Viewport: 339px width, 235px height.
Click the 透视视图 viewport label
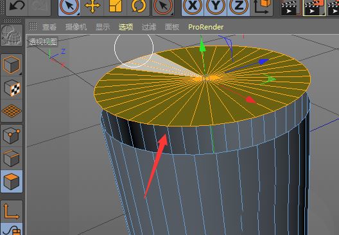coord(43,42)
